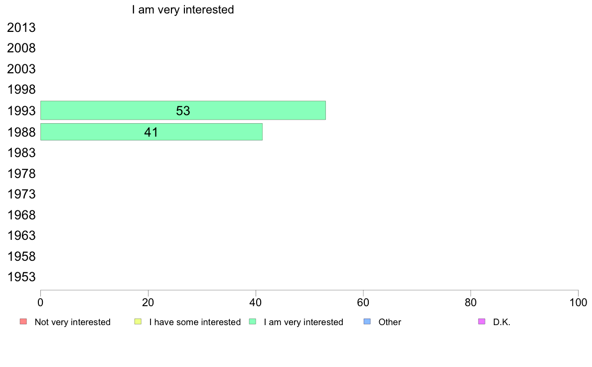Click the 1988 year label
The image size is (592, 367).
(21, 132)
